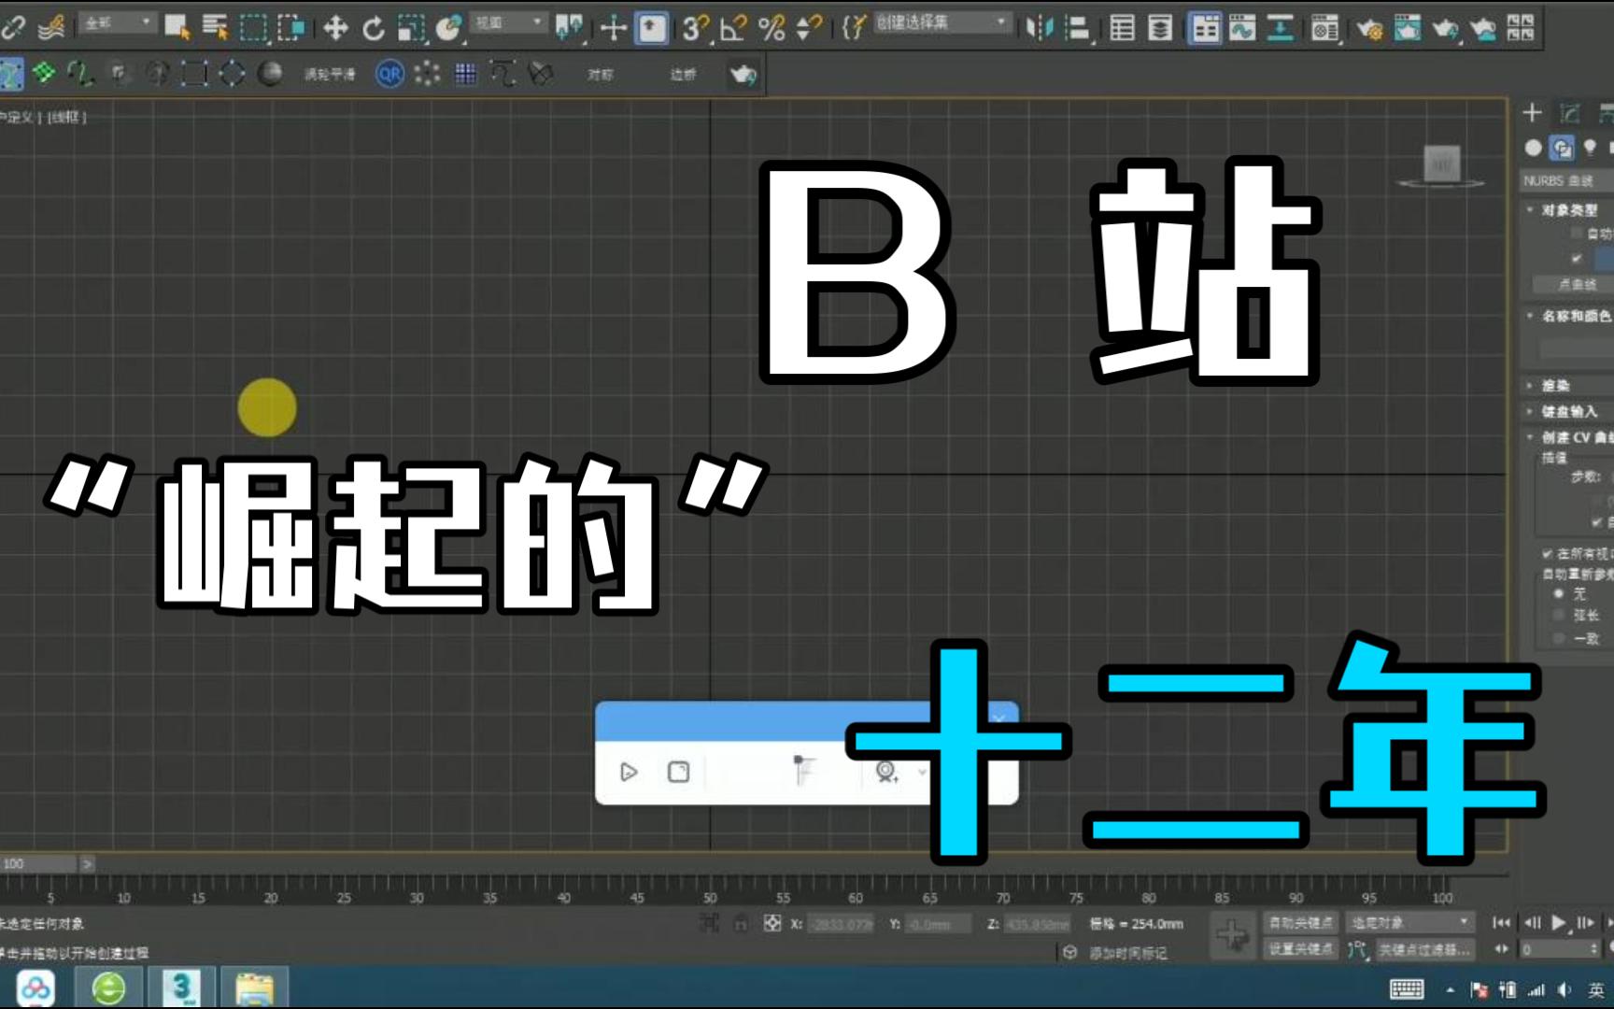Toggle the Layer Explorer

click(x=1160, y=28)
